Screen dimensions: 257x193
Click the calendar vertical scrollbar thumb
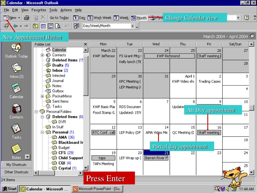251,108
